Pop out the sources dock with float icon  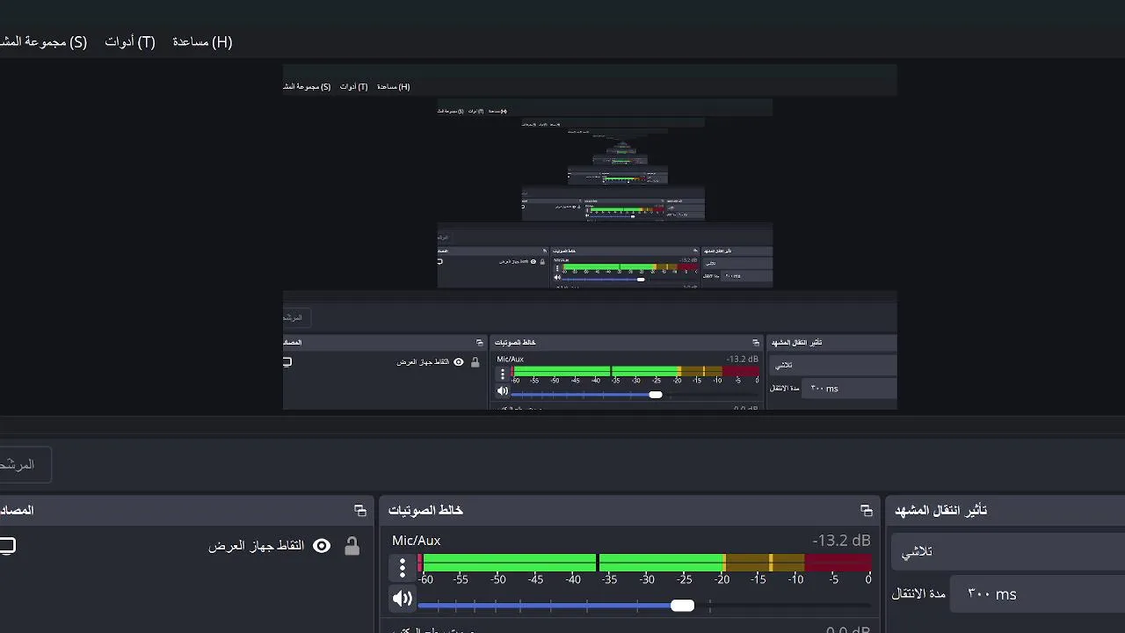[x=359, y=510]
